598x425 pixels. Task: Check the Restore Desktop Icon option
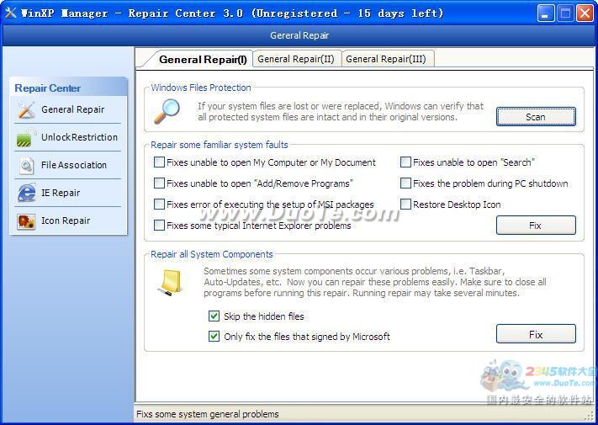405,205
